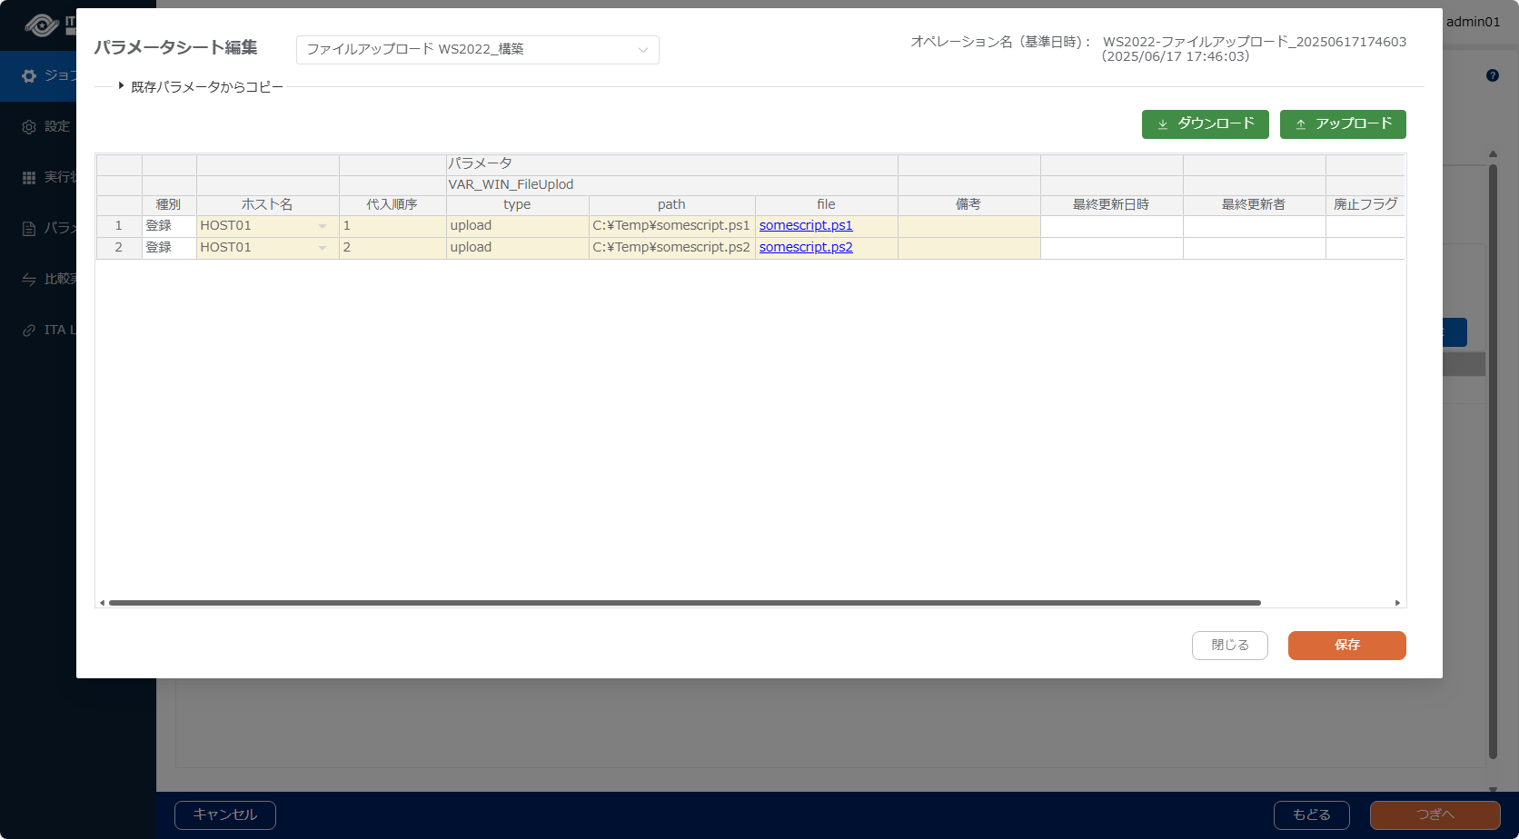Click the compare arrows icon beside 比較

[29, 280]
